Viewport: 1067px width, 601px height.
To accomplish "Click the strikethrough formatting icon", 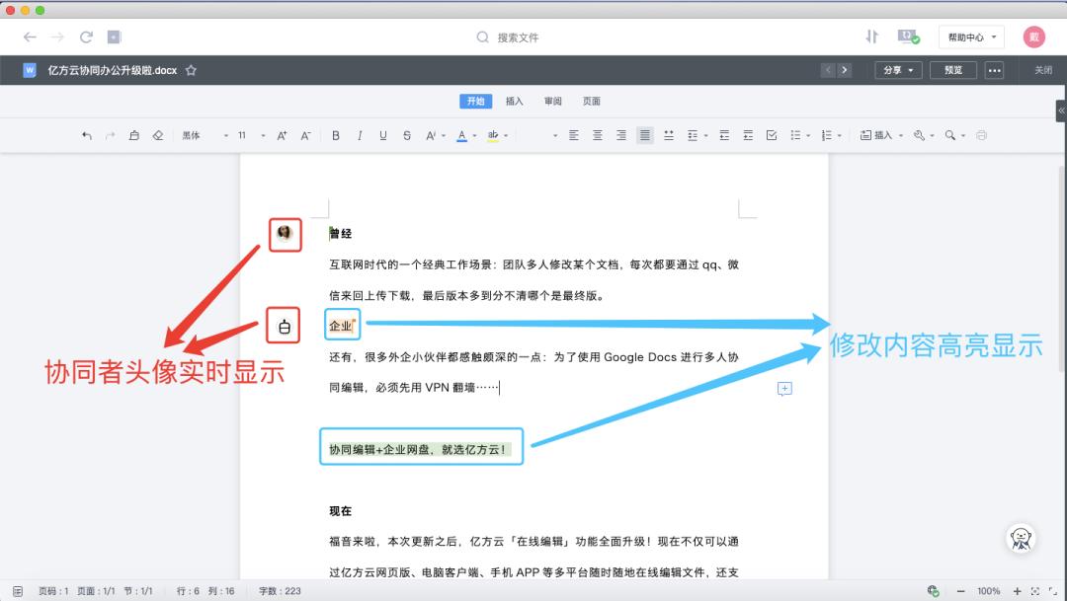I will tap(405, 135).
